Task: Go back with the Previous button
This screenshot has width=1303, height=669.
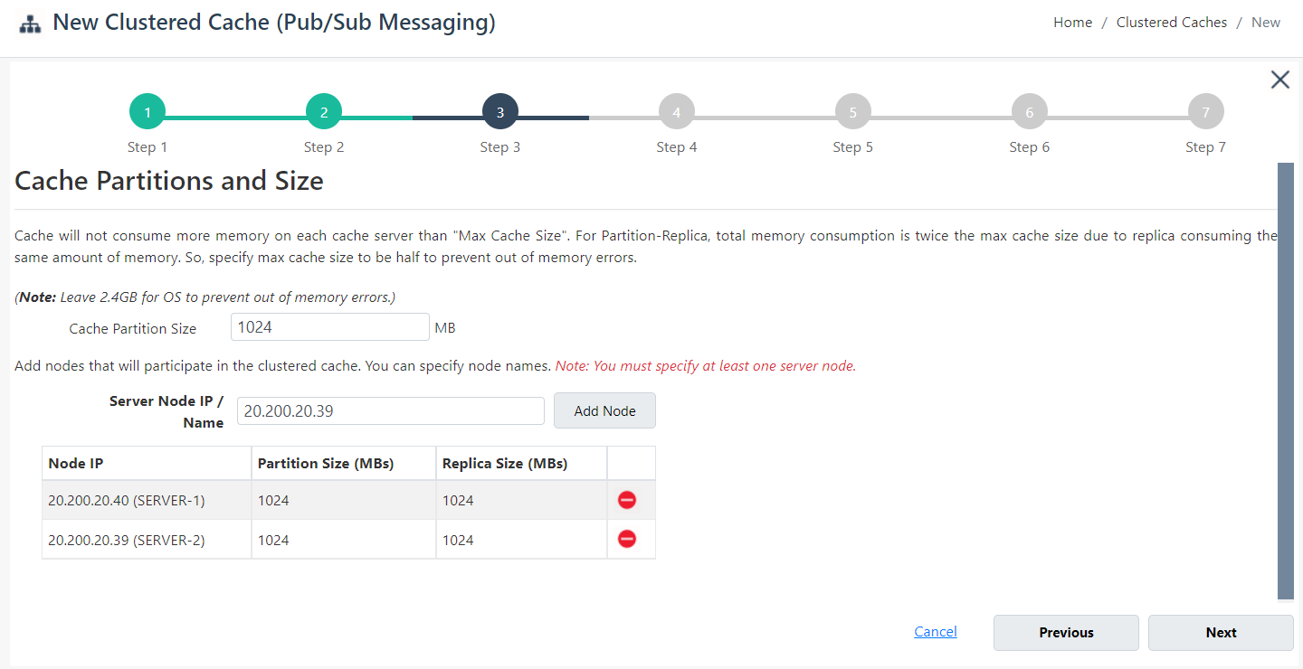Action: pyautogui.click(x=1066, y=633)
